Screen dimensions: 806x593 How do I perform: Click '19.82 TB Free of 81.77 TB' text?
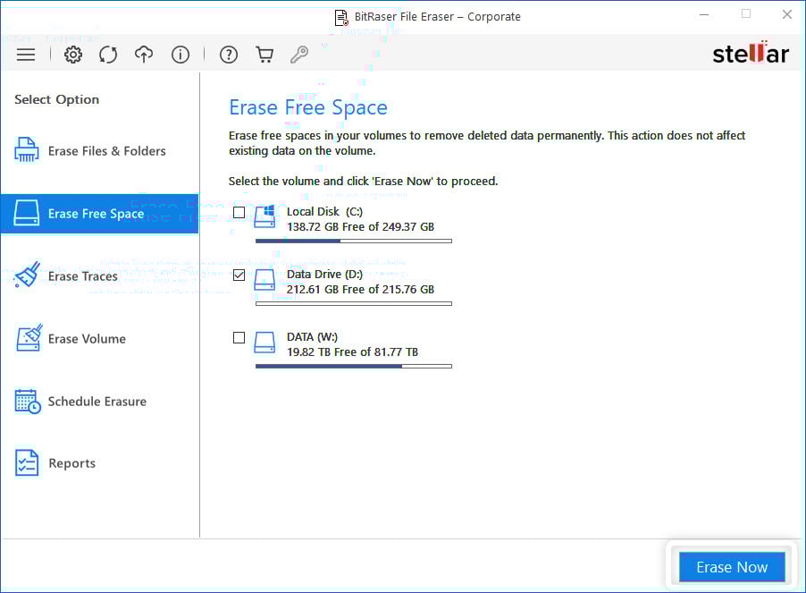tap(352, 352)
